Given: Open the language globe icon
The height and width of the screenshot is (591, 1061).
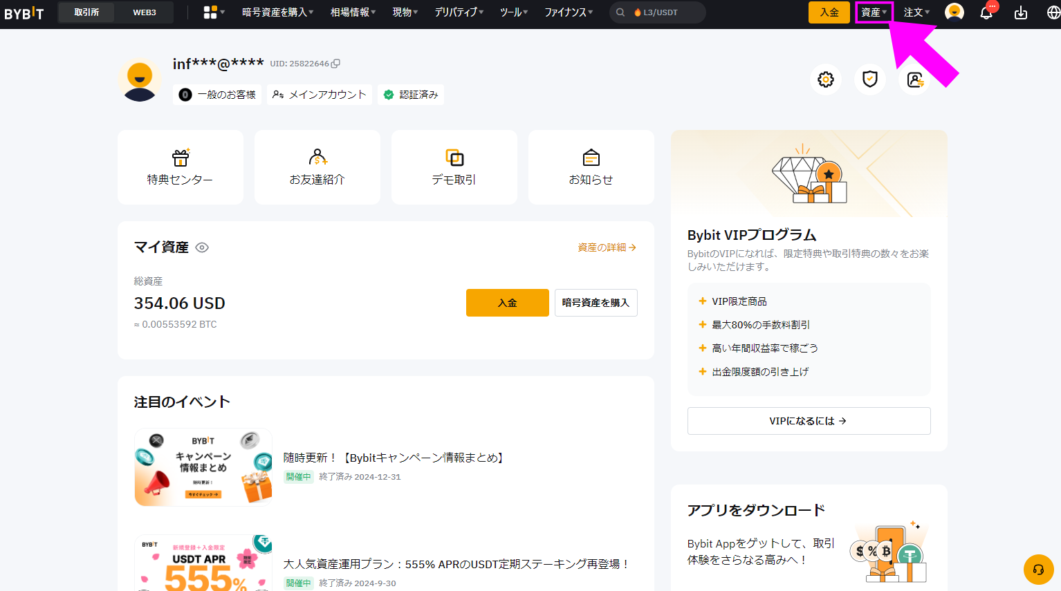Looking at the screenshot, I should coord(1053,12).
